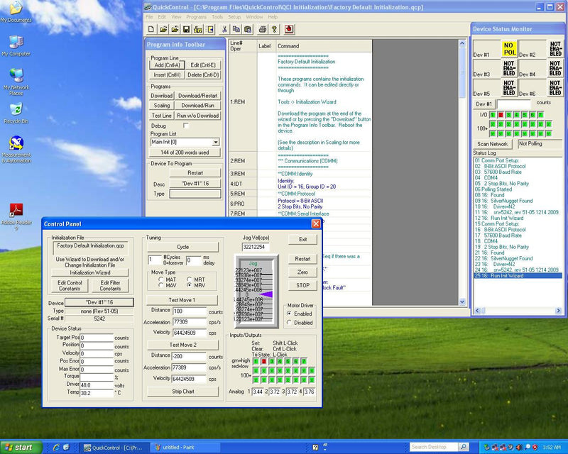Toggle the Debug checkbox
The image size is (568, 454).
185,125
